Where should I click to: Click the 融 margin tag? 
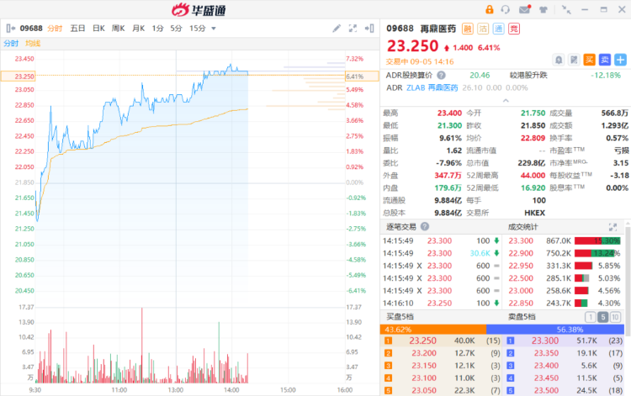pyautogui.click(x=468, y=29)
